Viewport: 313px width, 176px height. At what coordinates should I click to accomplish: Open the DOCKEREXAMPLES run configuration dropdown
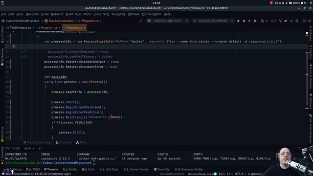pos(213,21)
